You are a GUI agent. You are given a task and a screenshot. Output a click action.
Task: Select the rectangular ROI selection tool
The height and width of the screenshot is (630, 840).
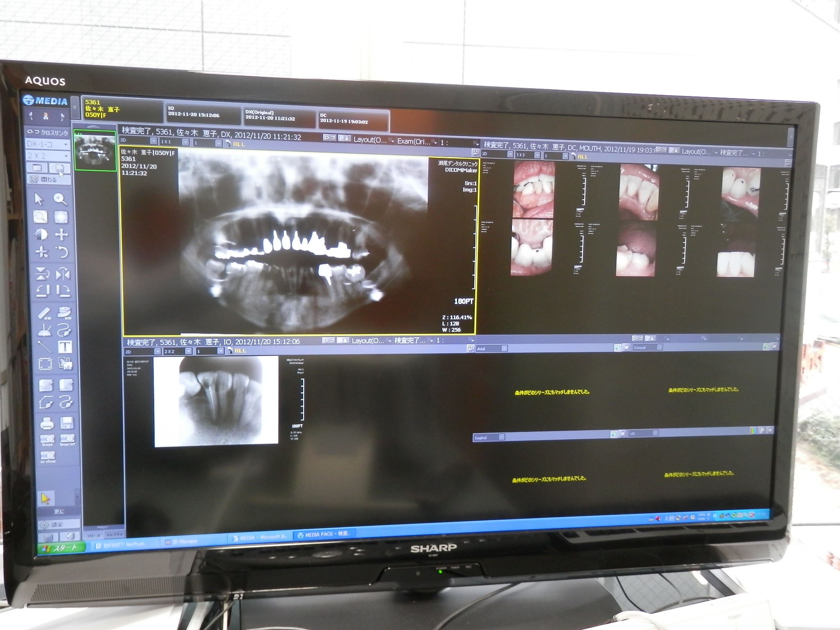coord(45,364)
